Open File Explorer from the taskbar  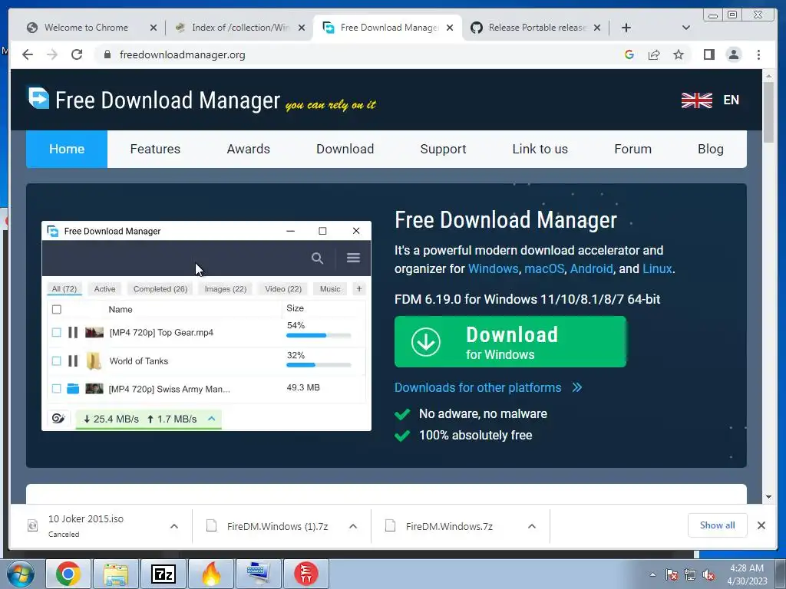point(116,574)
